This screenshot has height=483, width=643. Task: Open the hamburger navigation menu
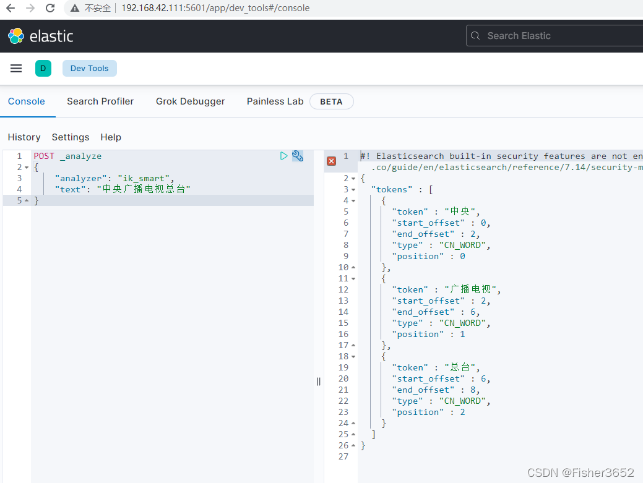[16, 69]
